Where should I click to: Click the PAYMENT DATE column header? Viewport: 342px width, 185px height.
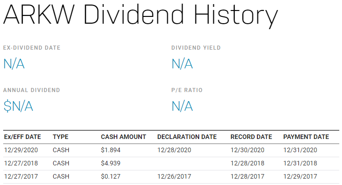[306, 137]
